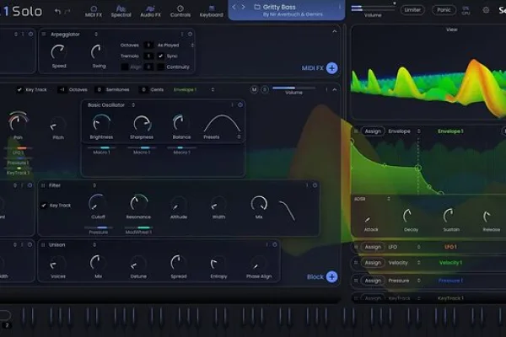Viewport: 506px width, 337px height.
Task: Click the Sharpness knob
Action: tap(142, 124)
